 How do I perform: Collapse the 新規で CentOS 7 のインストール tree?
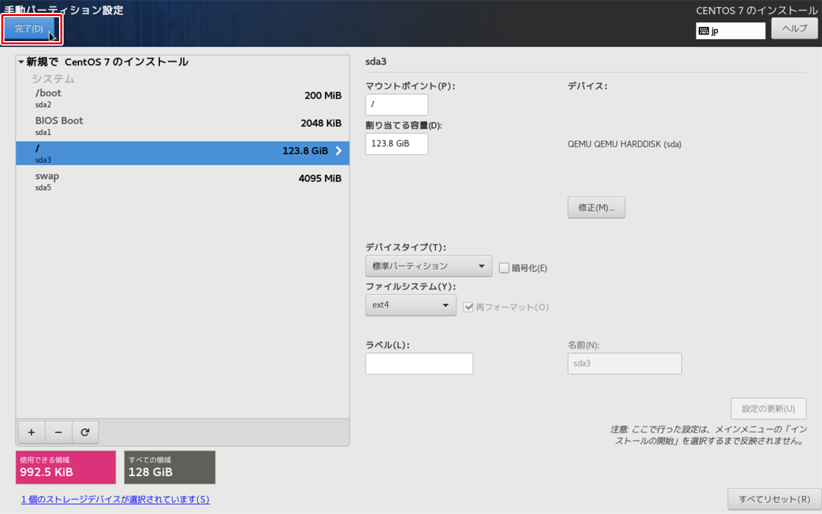tap(21, 62)
